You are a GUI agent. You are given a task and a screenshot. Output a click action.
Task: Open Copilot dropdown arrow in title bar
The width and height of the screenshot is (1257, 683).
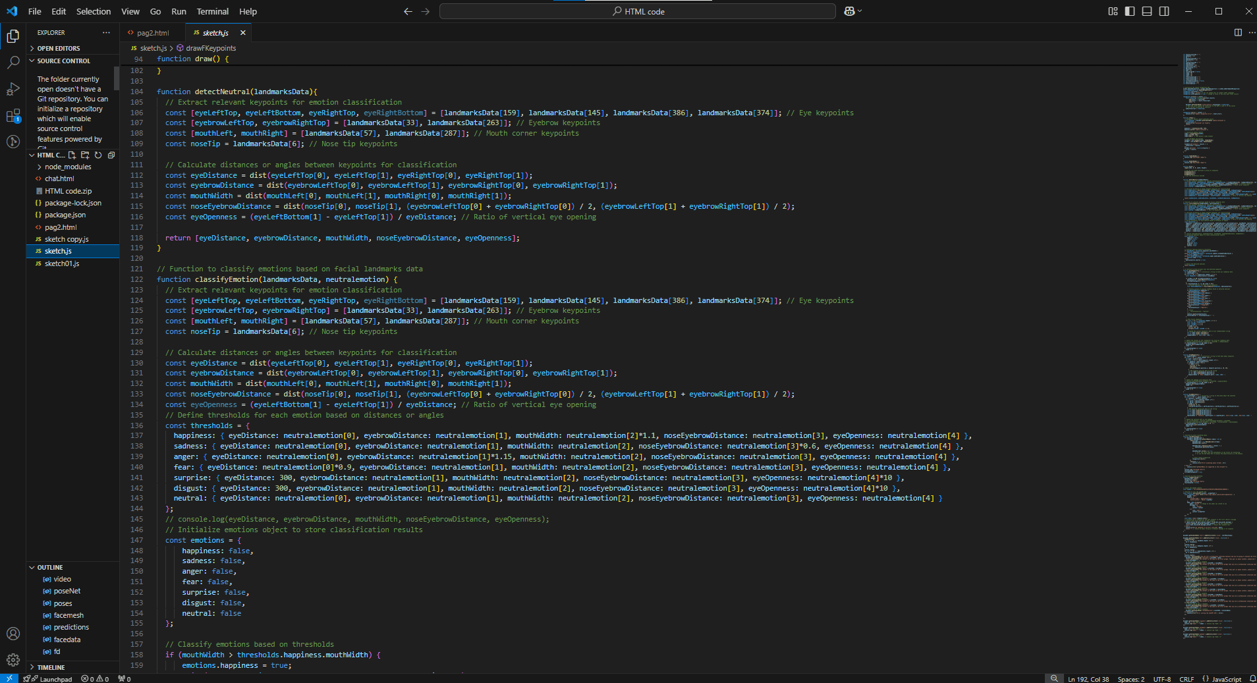(860, 11)
